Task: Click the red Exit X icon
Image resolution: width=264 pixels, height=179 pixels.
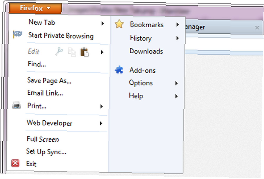Action: coord(15,163)
